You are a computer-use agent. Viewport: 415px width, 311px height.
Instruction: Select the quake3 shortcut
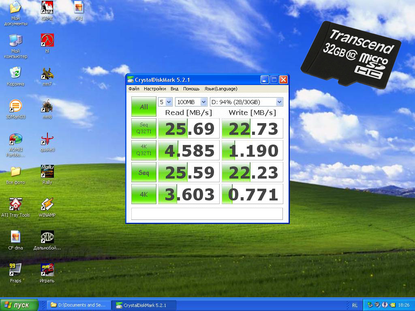point(47,142)
